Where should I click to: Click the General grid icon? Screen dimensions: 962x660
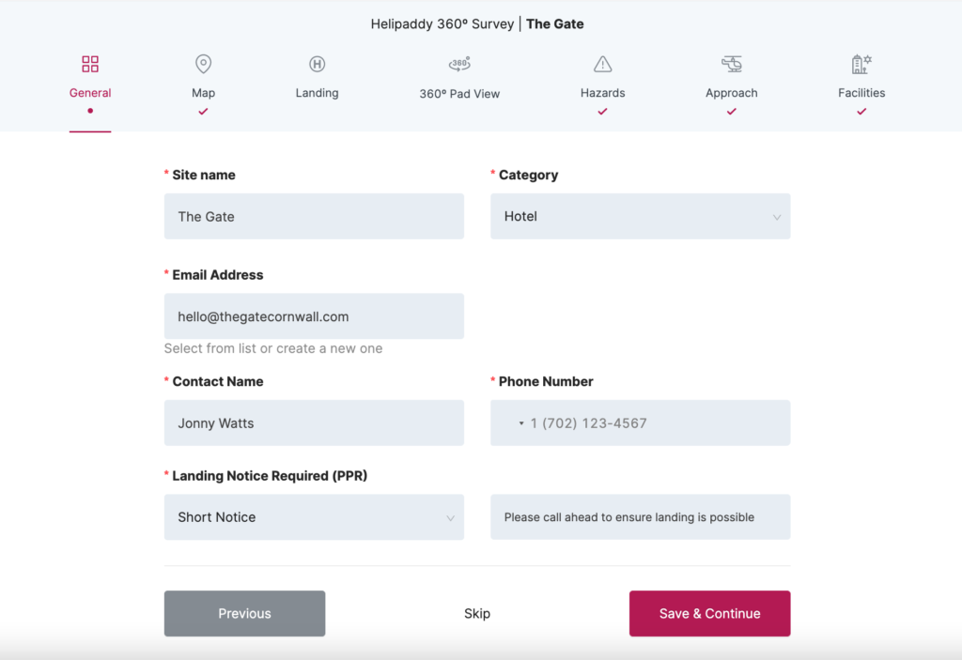(90, 64)
